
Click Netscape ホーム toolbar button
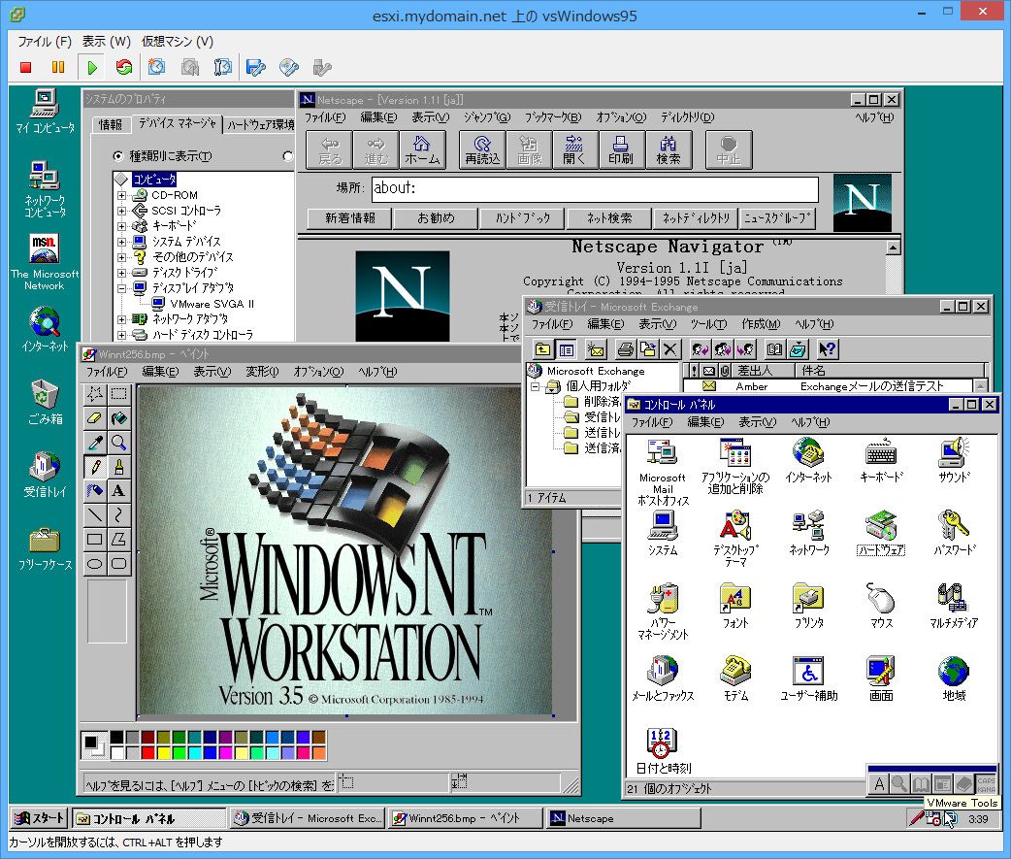pyautogui.click(x=422, y=150)
